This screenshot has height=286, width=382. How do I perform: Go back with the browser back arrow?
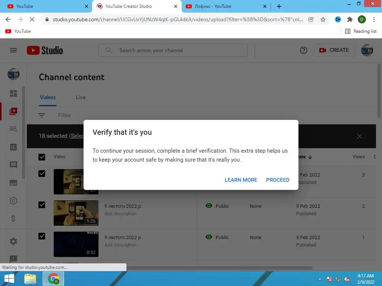pos(8,19)
